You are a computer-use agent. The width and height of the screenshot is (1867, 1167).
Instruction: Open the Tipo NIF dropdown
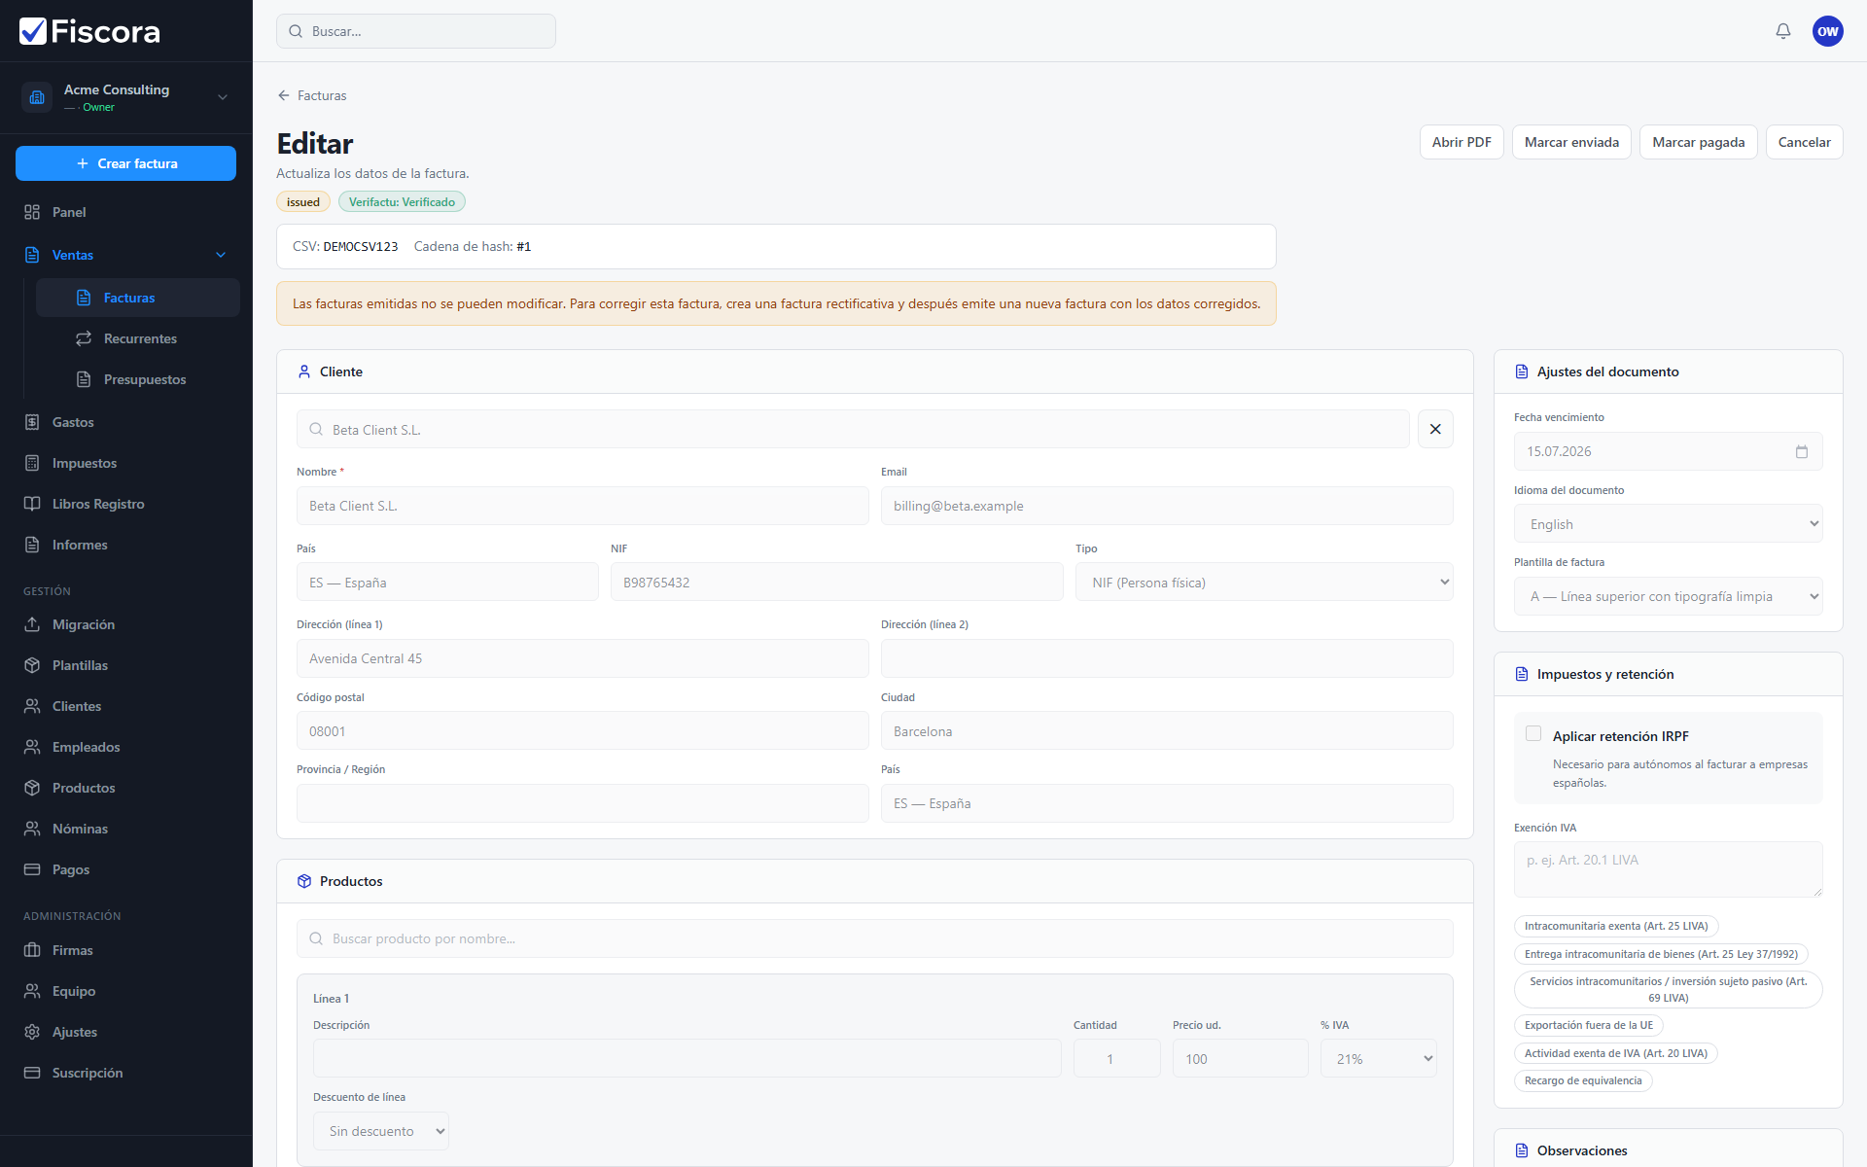coord(1264,583)
